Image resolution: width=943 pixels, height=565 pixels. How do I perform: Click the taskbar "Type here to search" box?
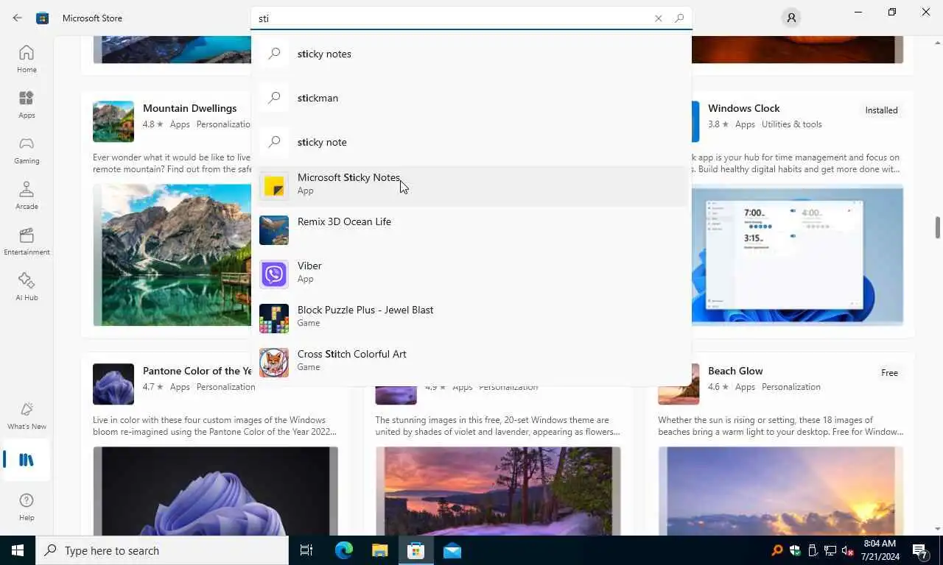[x=162, y=550]
